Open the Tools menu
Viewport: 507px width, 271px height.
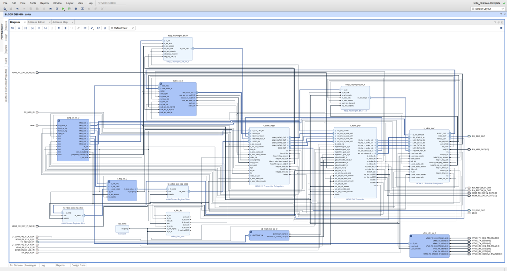[33, 3]
